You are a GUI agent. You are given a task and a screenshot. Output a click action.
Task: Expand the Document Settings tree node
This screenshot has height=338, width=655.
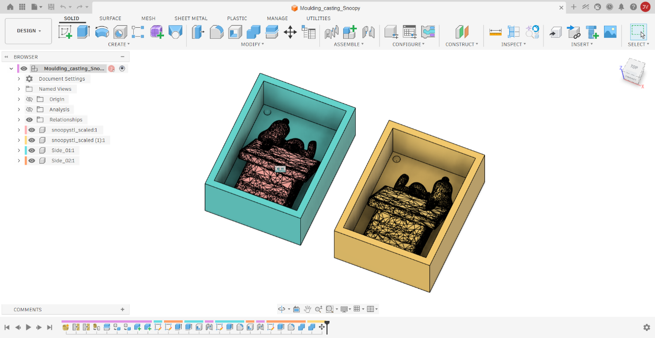[x=19, y=79]
